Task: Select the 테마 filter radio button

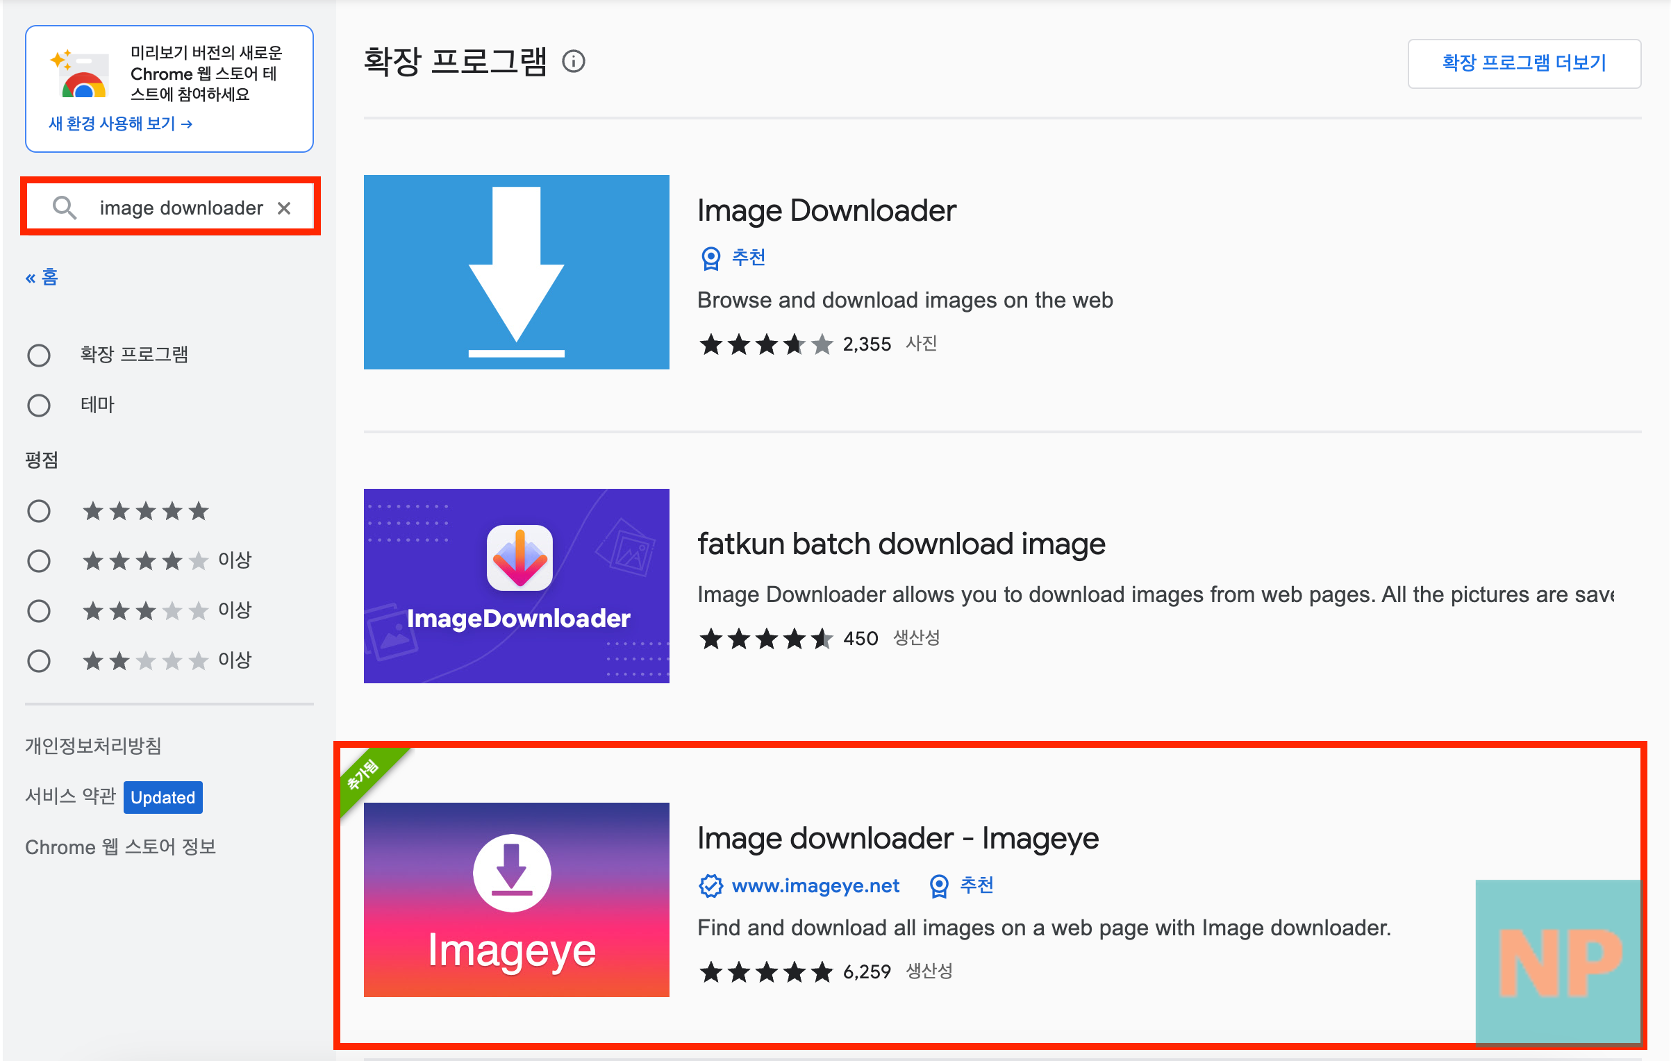Action: click(x=39, y=404)
